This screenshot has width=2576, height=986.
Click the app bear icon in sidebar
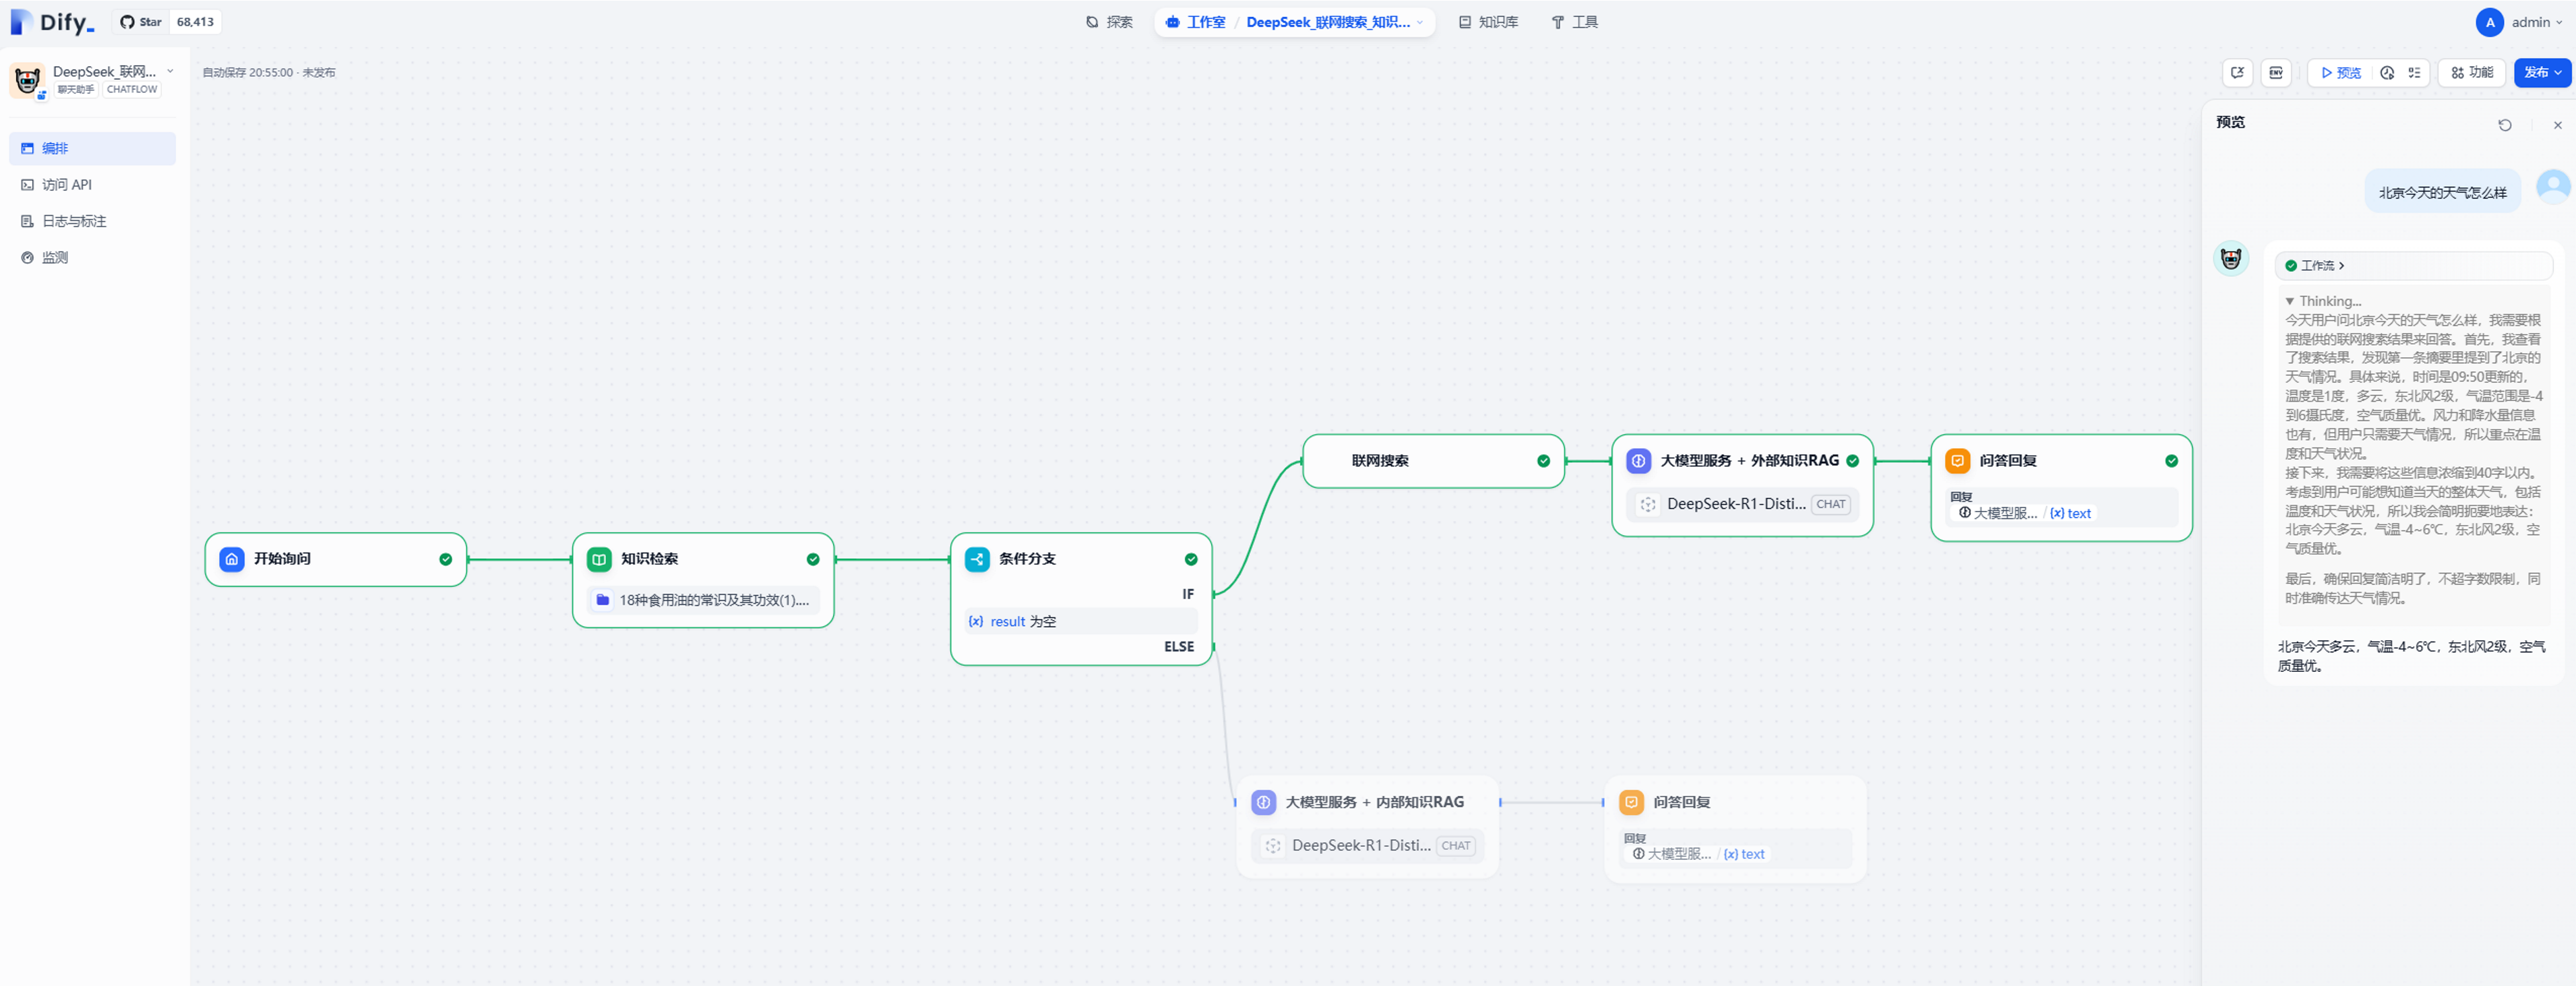coord(27,80)
